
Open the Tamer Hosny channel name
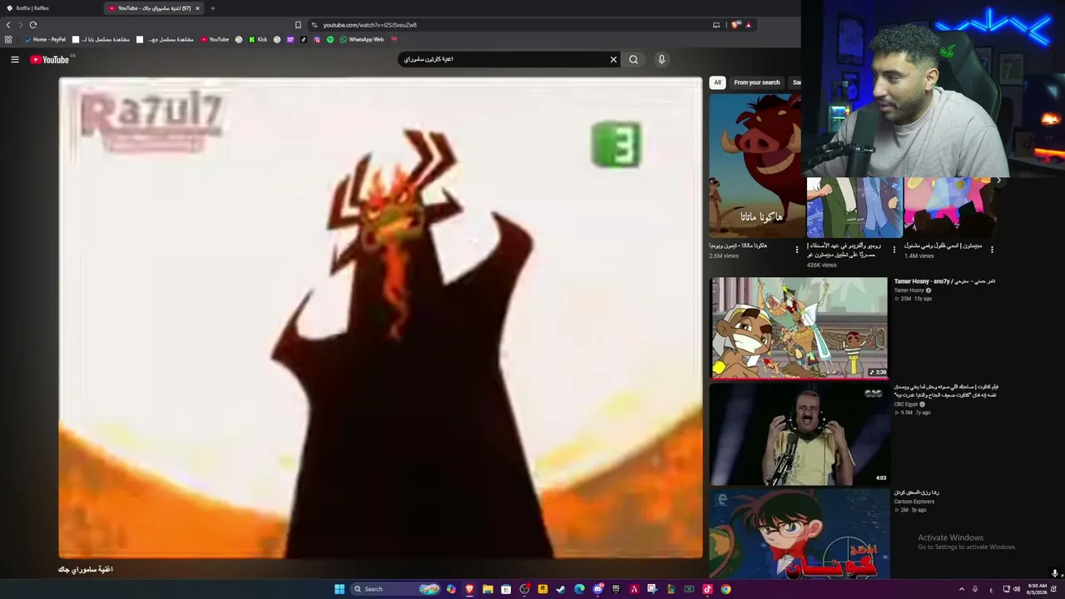click(909, 290)
